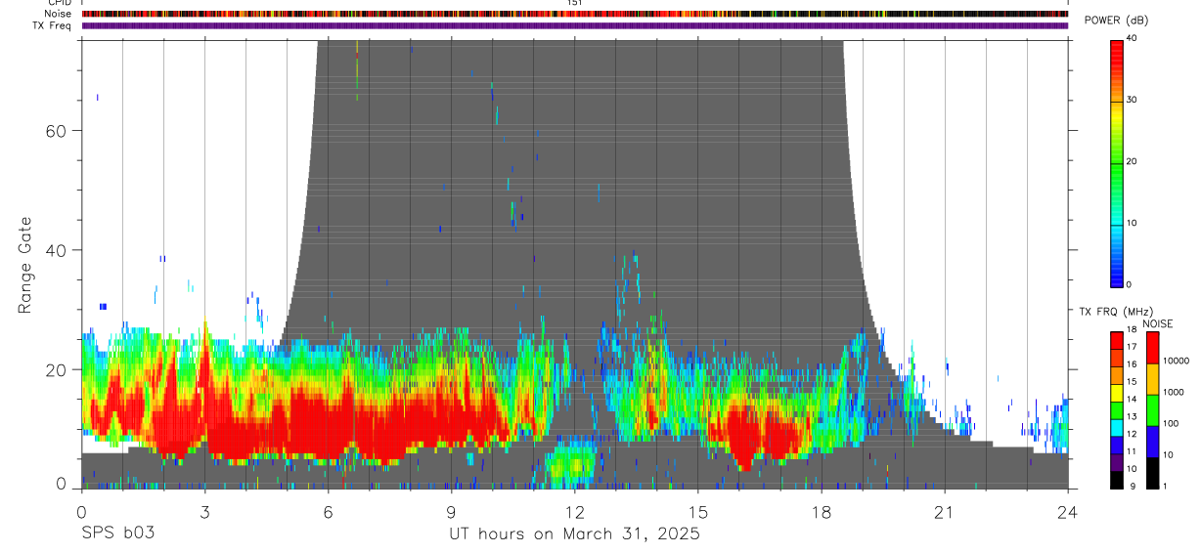Click the 30 tick on the power colorbar
1201x554 pixels.
[x=1133, y=100]
